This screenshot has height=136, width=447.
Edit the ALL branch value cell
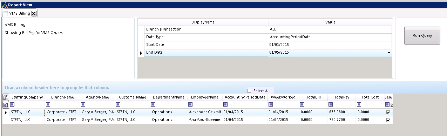click(330, 29)
